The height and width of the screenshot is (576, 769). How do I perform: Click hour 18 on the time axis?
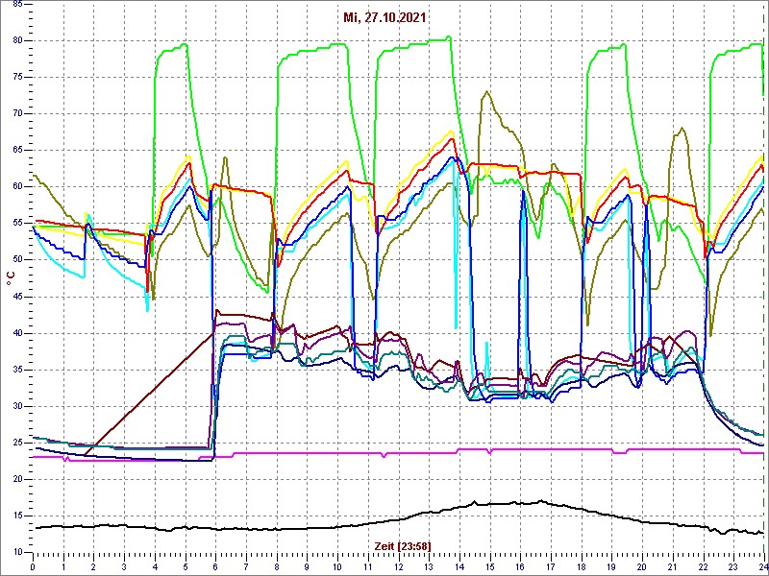[582, 564]
